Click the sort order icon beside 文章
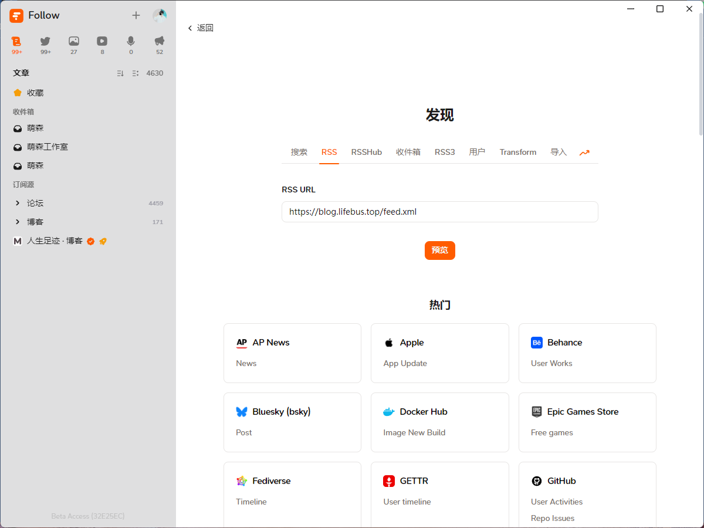The height and width of the screenshot is (528, 704). (x=120, y=73)
